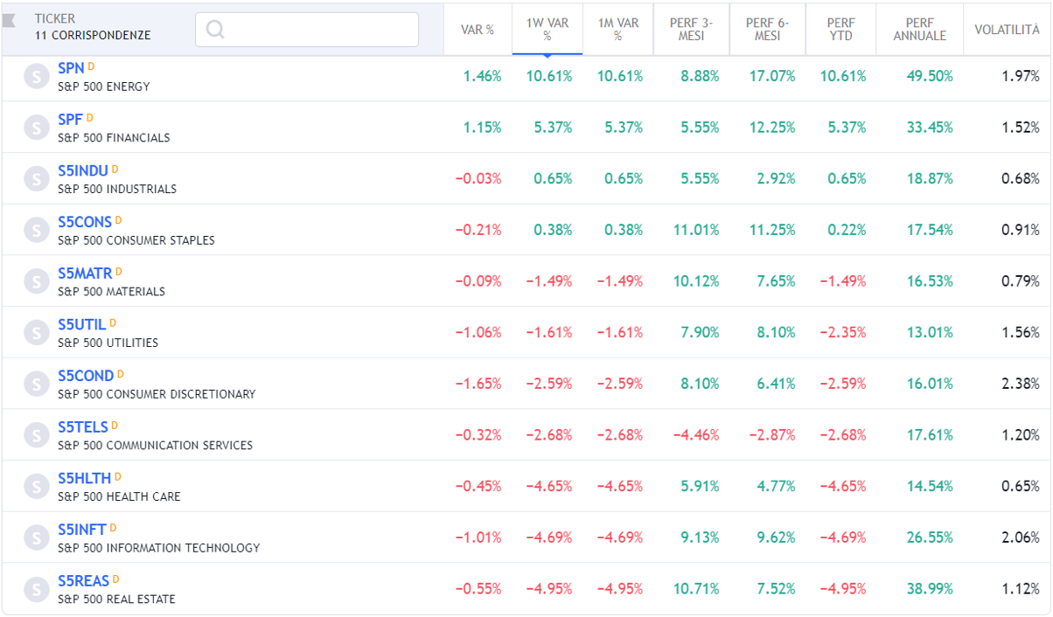The width and height of the screenshot is (1053, 617).
Task: Sort by the TICKER column header
Action: click(55, 18)
